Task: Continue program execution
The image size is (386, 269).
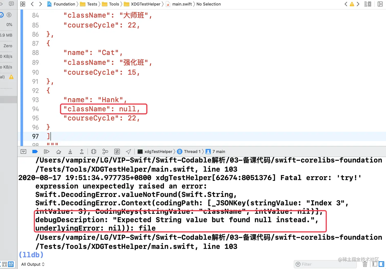Action: pos(46,151)
